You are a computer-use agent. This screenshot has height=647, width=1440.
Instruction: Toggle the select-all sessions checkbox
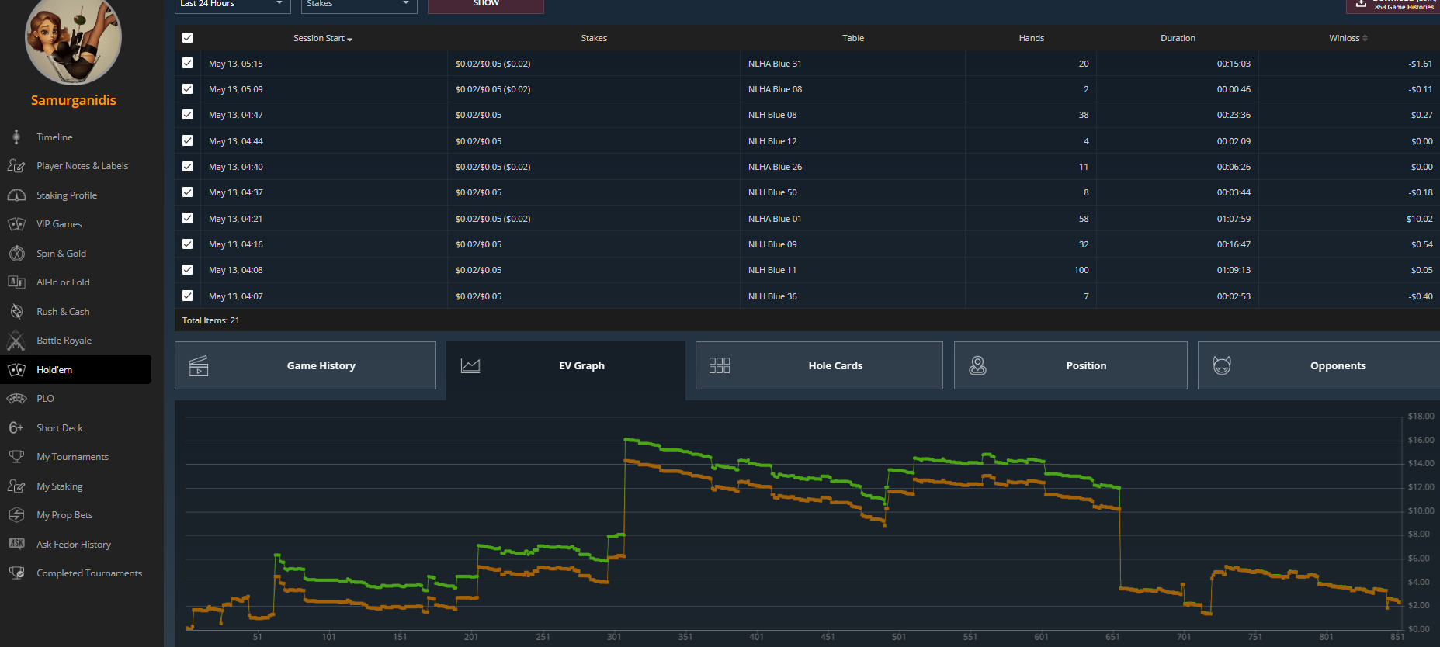coord(187,38)
